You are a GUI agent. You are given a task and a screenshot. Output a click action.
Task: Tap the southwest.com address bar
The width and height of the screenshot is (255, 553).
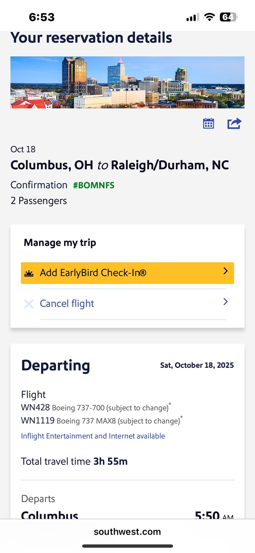point(127,531)
